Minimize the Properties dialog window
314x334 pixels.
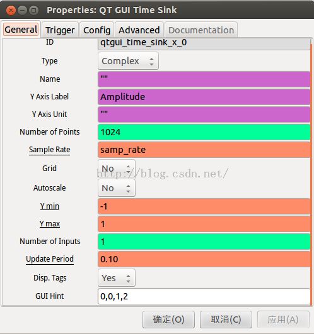[x=22, y=10]
